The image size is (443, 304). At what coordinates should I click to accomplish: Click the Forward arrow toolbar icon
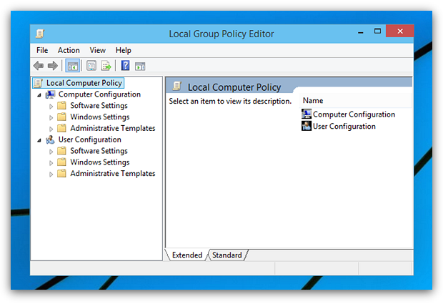pyautogui.click(x=52, y=67)
